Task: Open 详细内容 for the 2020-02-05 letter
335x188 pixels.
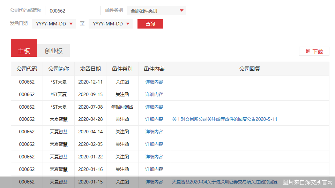Action: (x=154, y=144)
